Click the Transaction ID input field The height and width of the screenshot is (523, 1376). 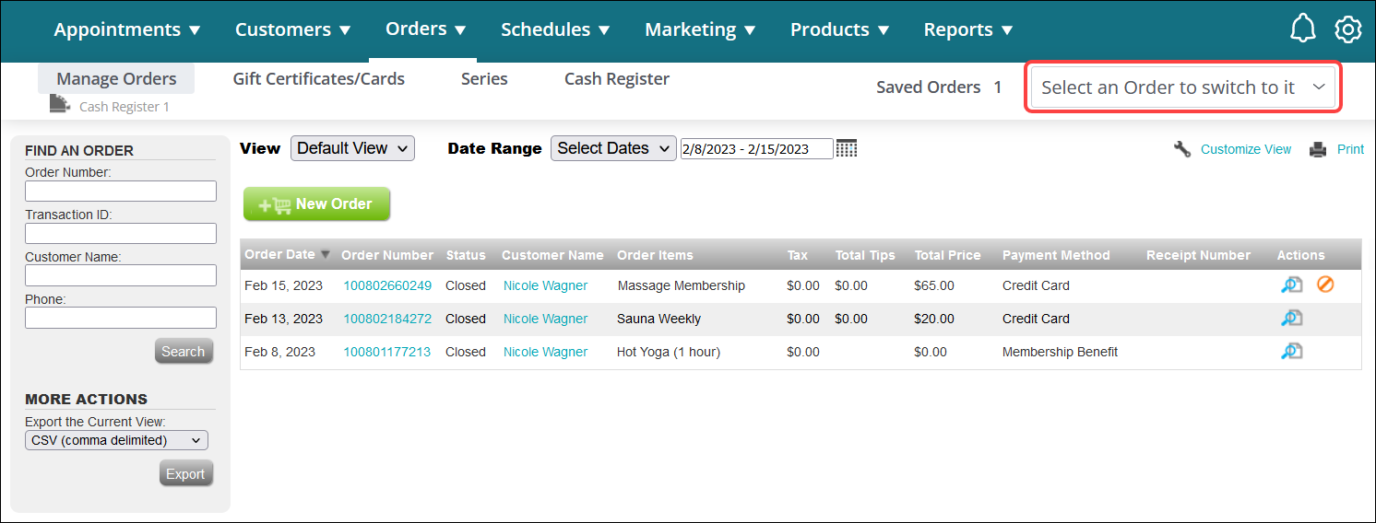pos(121,233)
